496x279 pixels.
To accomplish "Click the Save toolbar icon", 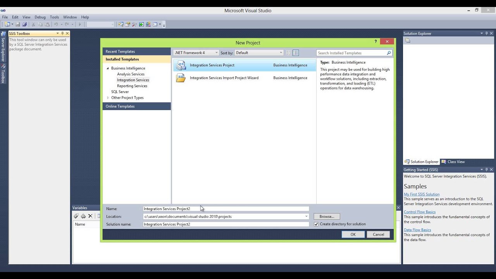I will point(17,24).
